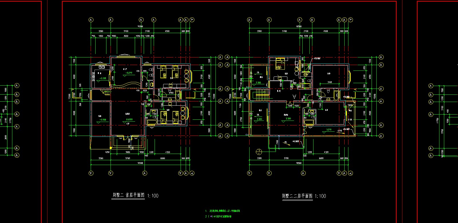Viewport: 458px width, 223px height.
Task: Select the 1180 dimension in the bathroom
Action: [154, 114]
